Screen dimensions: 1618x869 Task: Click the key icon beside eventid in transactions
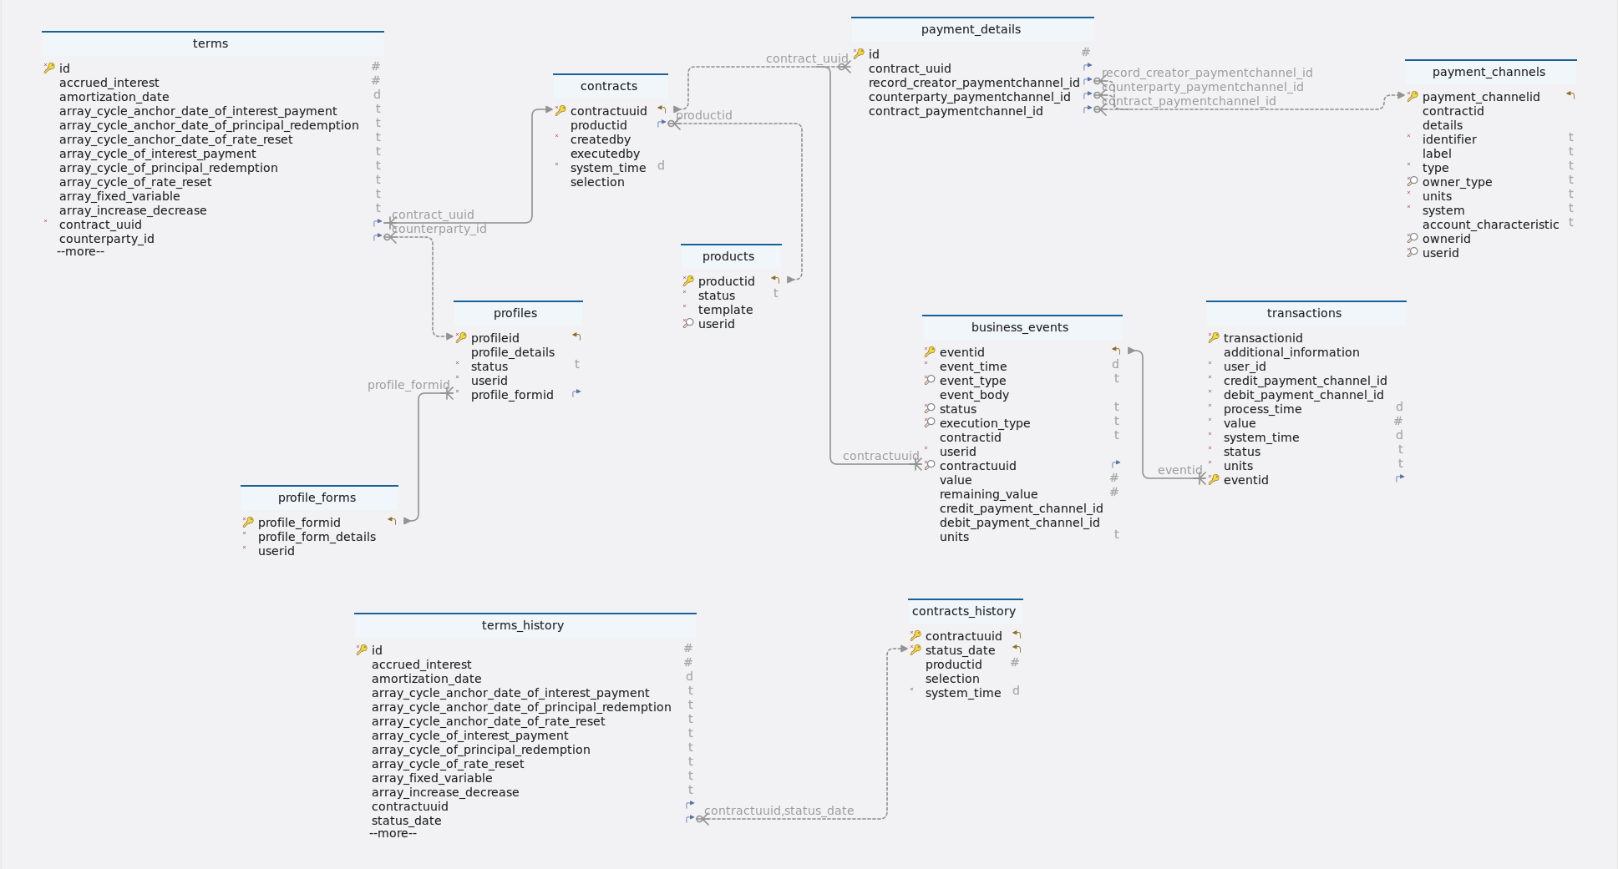click(x=1214, y=480)
